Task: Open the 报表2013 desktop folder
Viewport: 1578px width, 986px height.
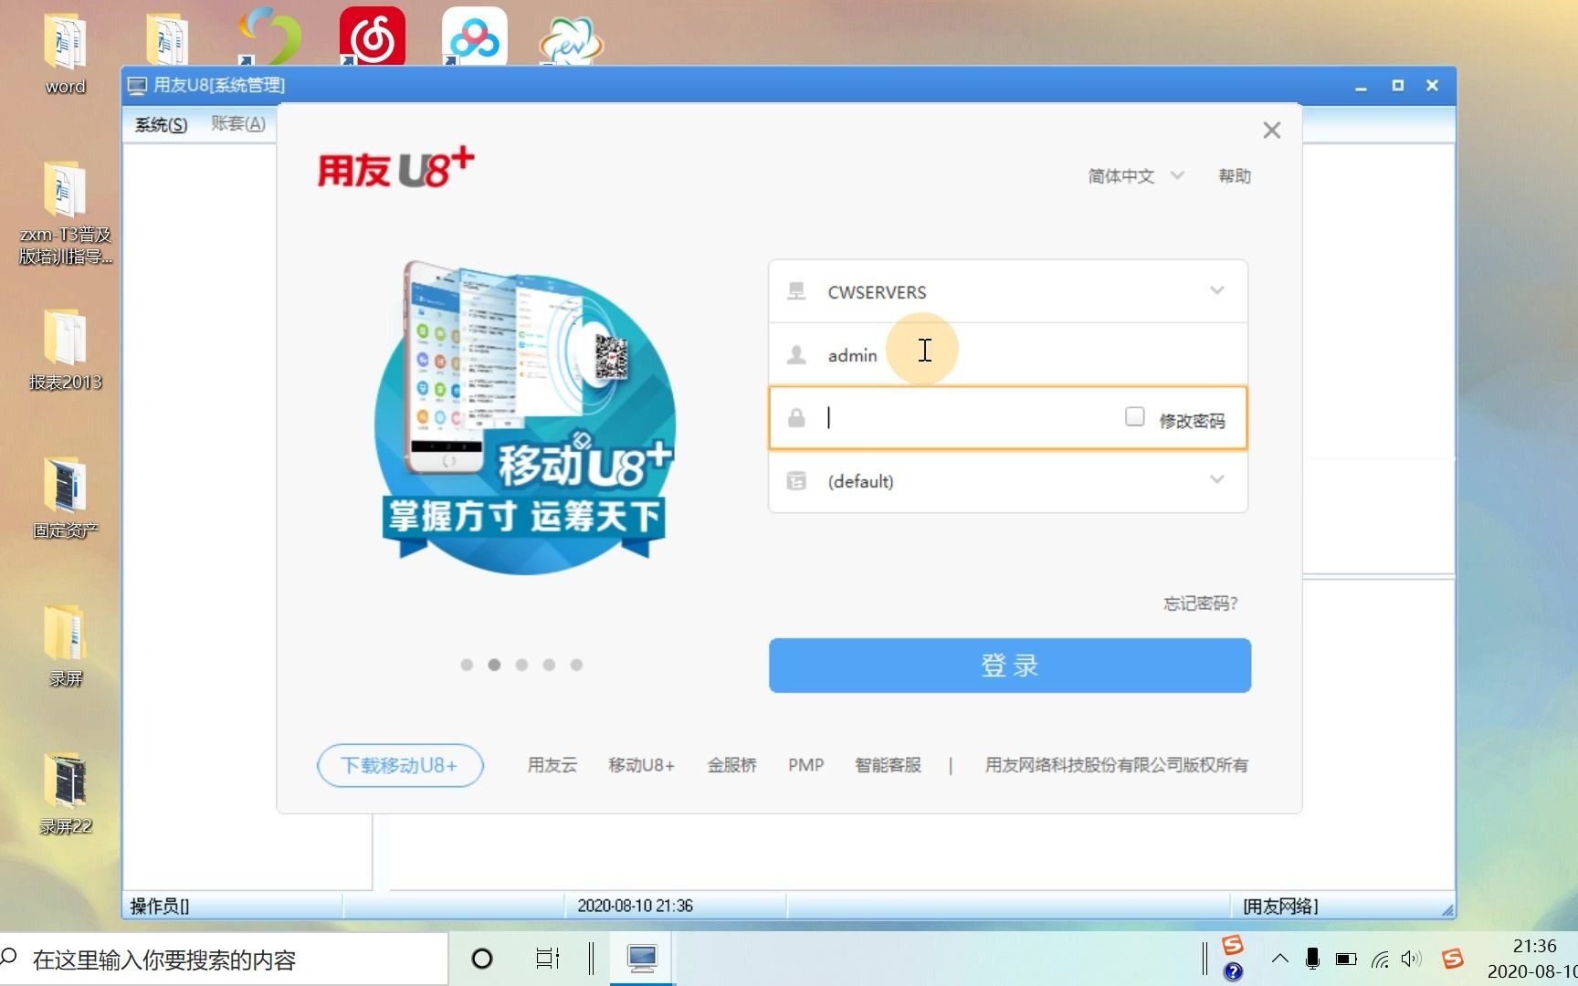Action: tap(65, 351)
